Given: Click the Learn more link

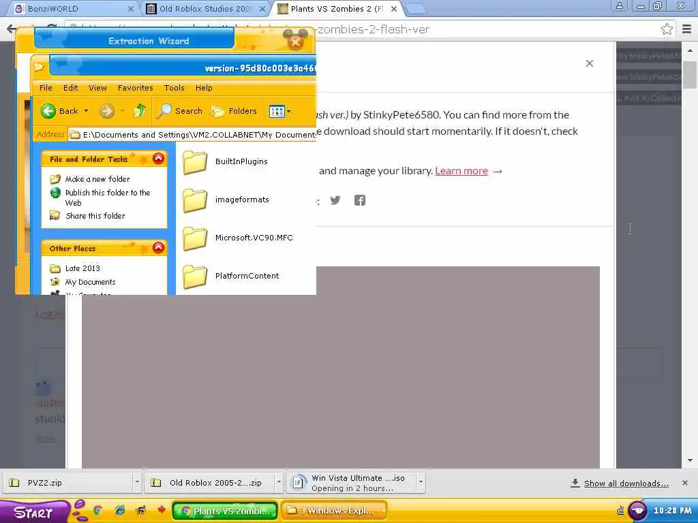Looking at the screenshot, I should pos(461,171).
